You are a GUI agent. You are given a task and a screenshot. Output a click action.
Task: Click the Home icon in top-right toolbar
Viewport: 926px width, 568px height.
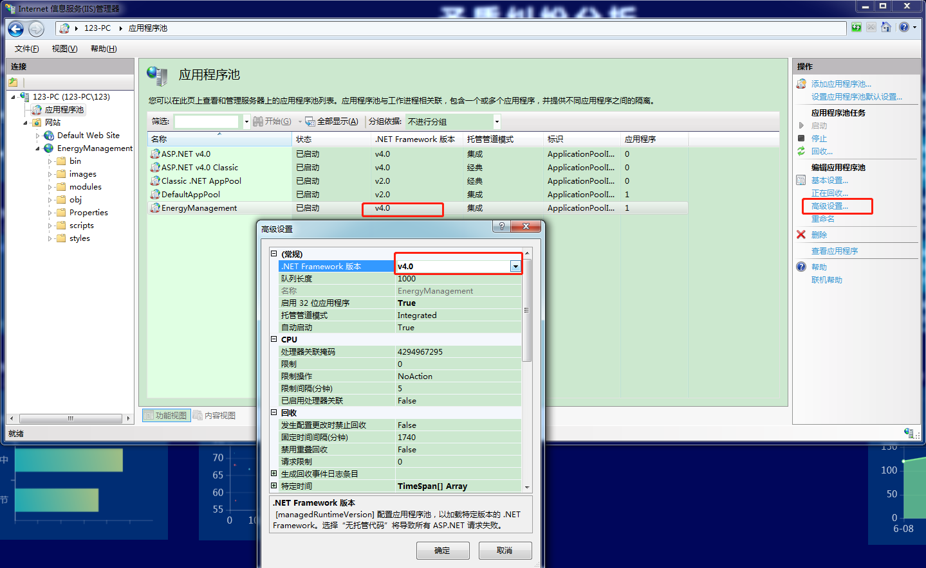[x=886, y=27]
